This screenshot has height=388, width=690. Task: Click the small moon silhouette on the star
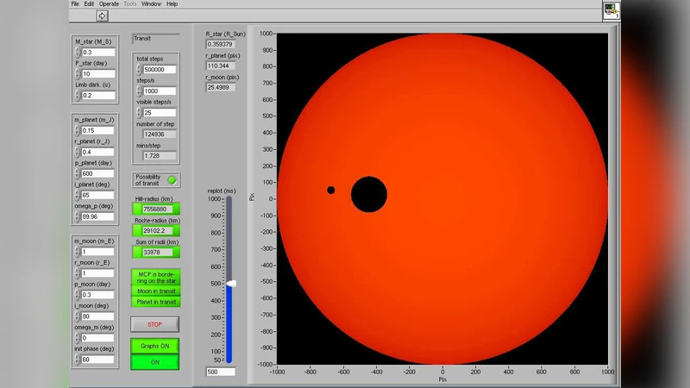click(x=331, y=190)
